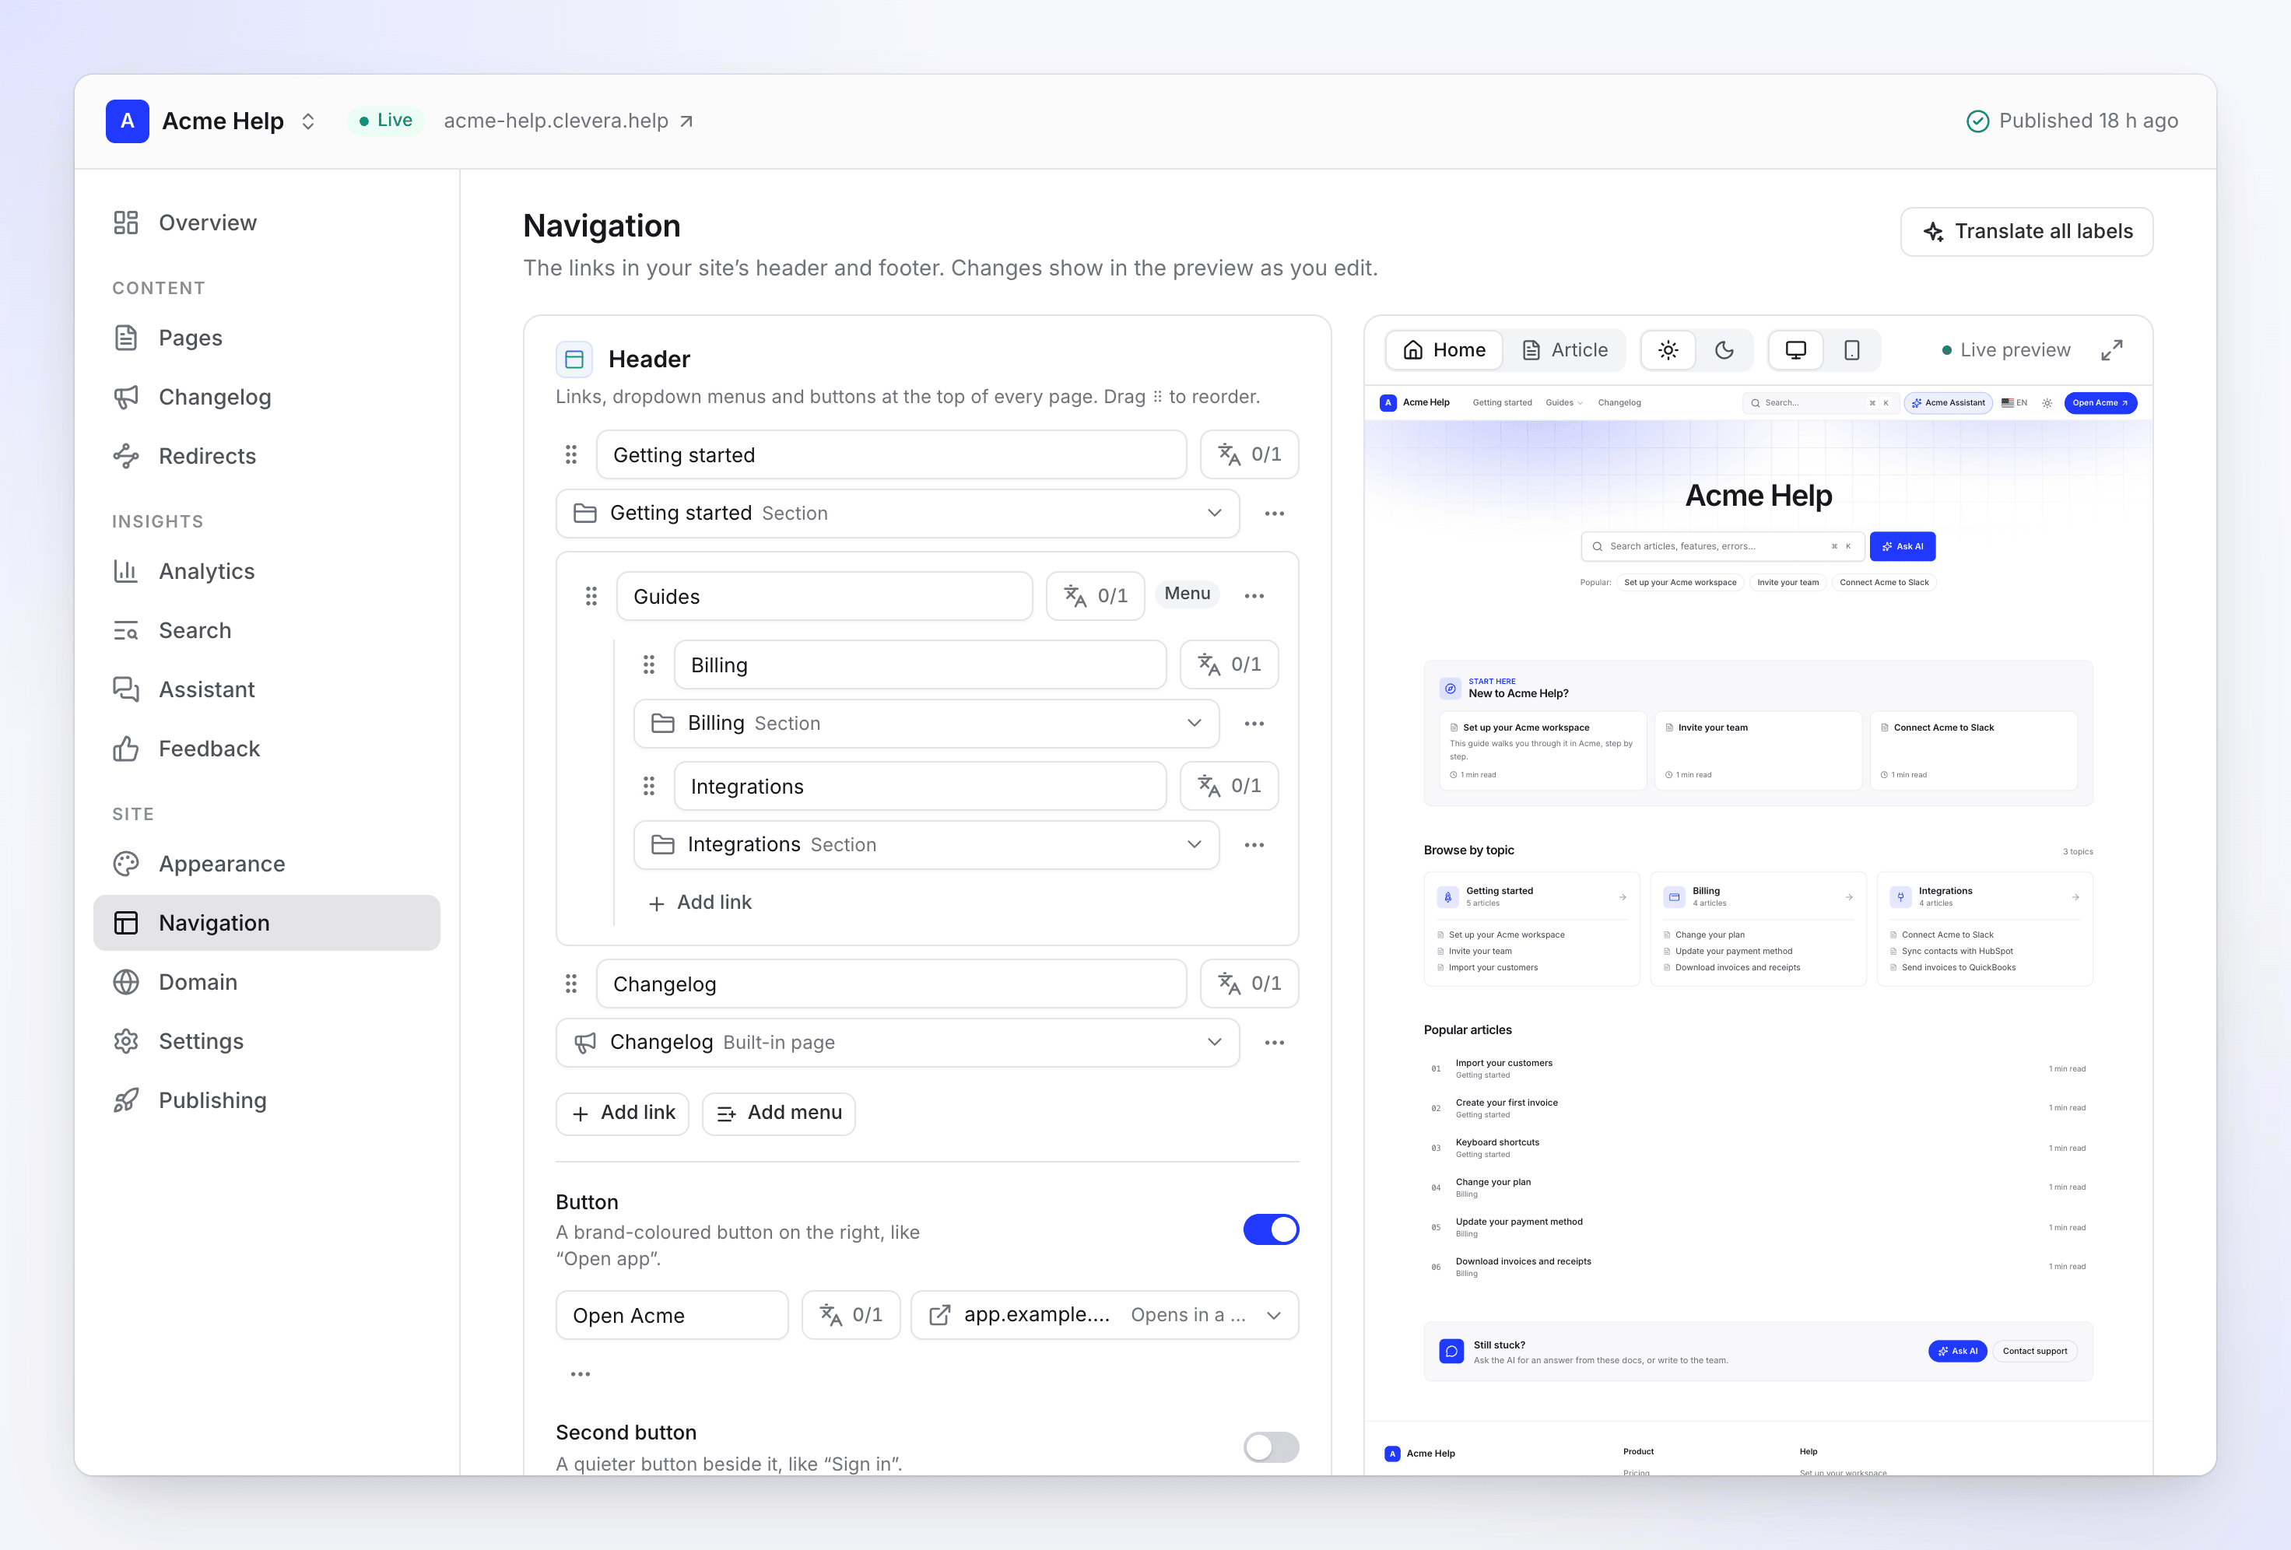This screenshot has height=1550, width=2291.
Task: Open more options below Open Acme button field
Action: [581, 1373]
